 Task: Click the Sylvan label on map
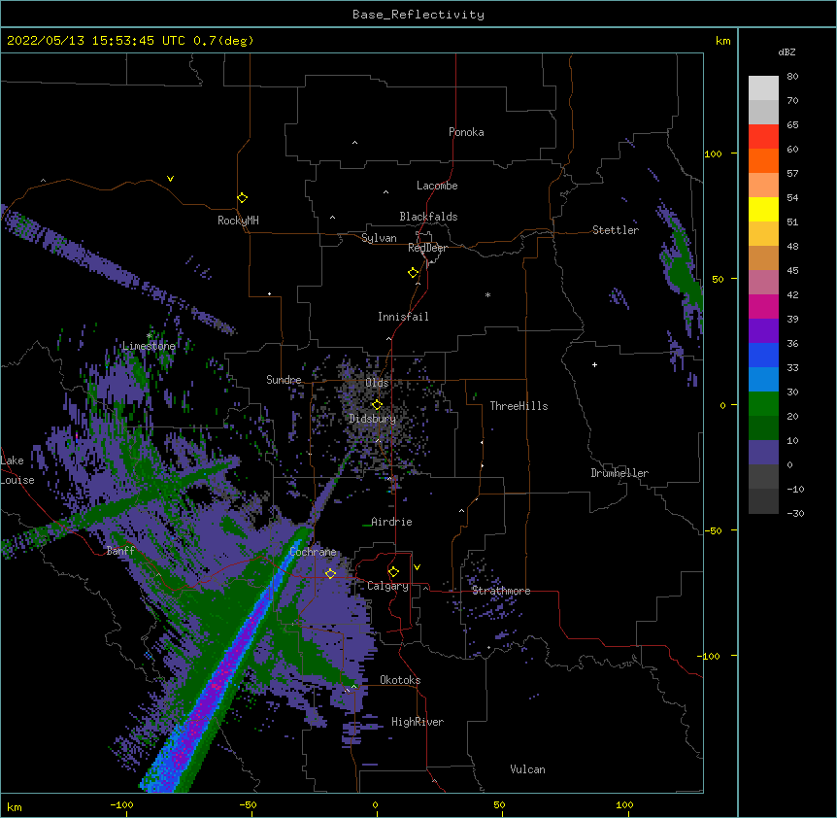point(379,238)
